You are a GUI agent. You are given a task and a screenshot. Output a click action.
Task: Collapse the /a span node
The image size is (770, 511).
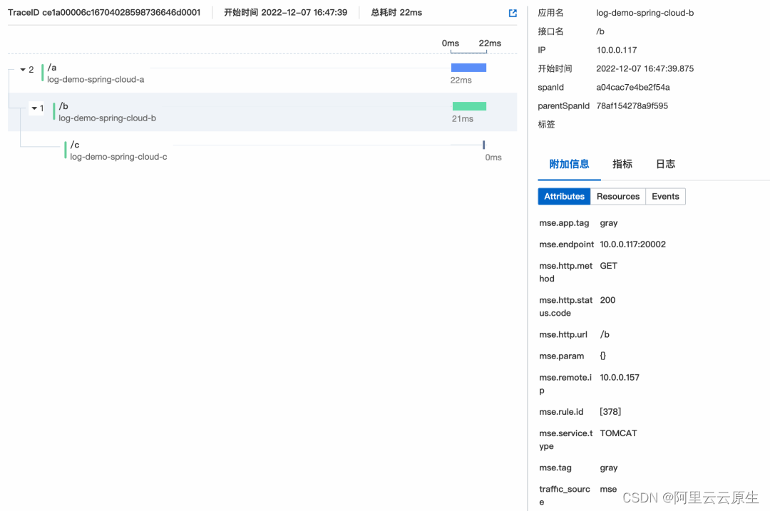tap(23, 70)
